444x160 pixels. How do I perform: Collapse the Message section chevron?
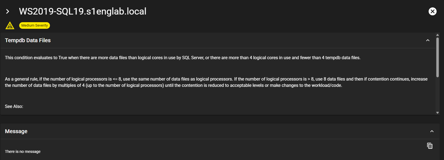click(x=432, y=131)
